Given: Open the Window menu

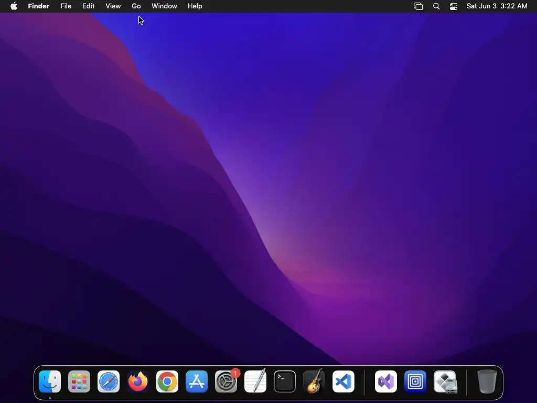Looking at the screenshot, I should point(164,6).
